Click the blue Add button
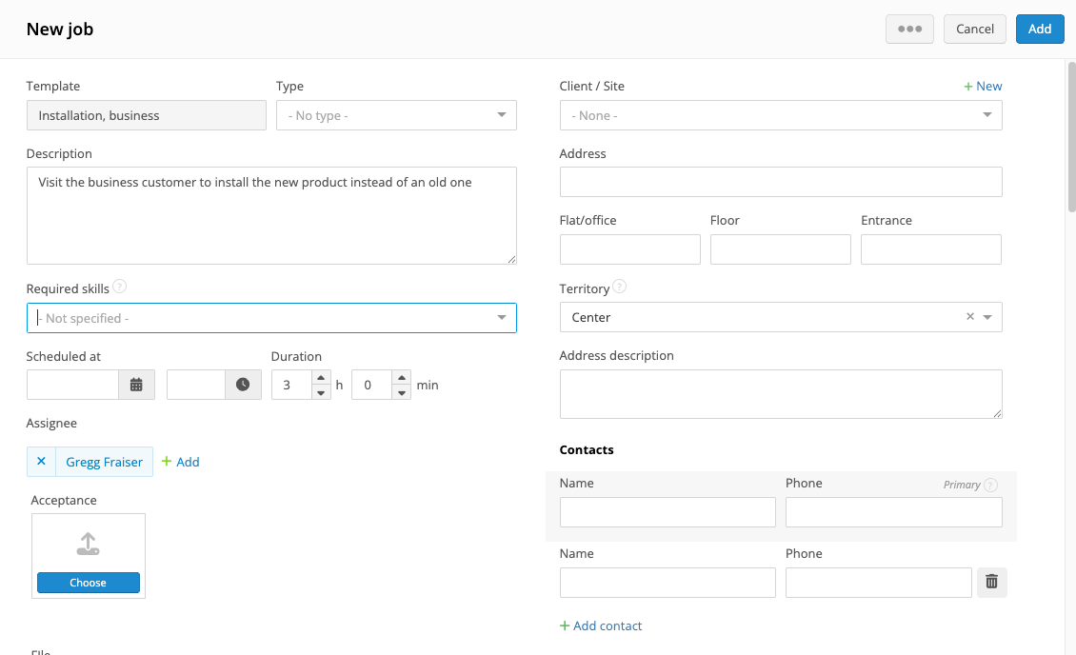1076x655 pixels. point(1040,29)
